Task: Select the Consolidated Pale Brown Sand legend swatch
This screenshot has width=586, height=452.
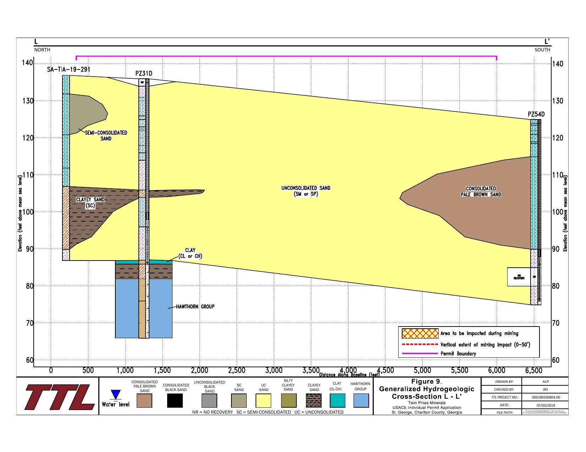Action: coord(144,401)
